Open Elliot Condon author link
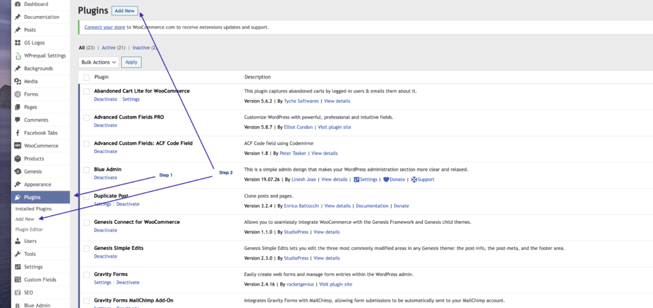Viewport: 653px width, 308px height. point(298,128)
